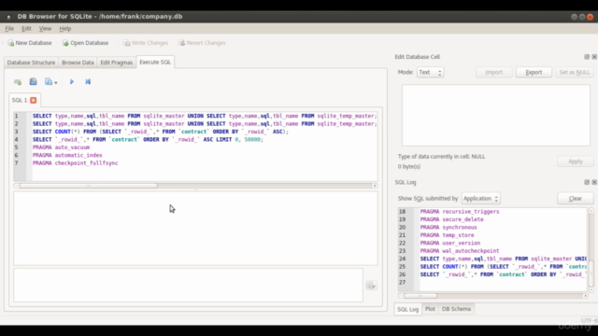Screen dimensions: 598x336
Task: Click the Apply button
Action: (576, 161)
